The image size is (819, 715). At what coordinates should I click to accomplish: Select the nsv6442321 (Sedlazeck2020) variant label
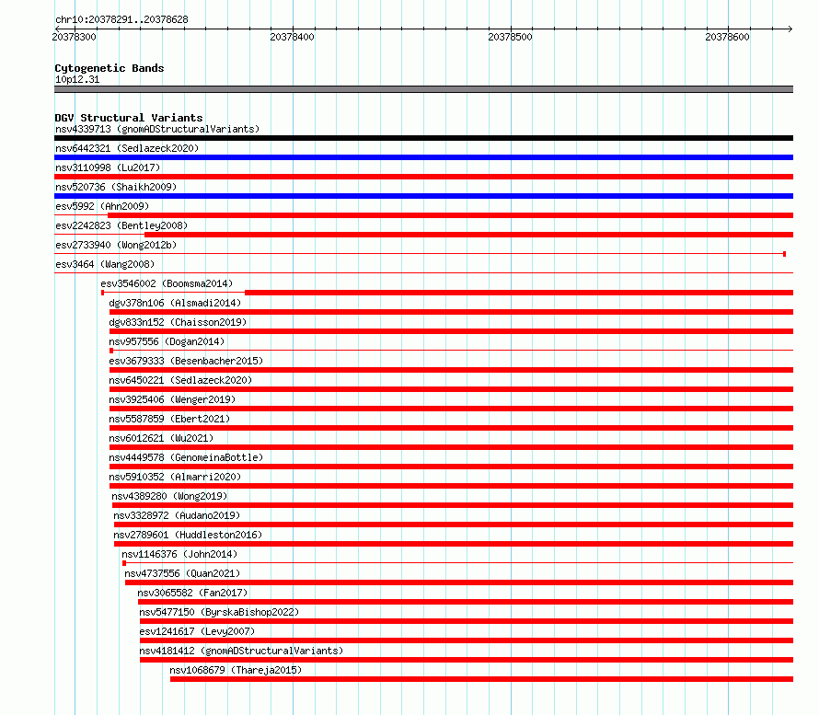(x=127, y=148)
